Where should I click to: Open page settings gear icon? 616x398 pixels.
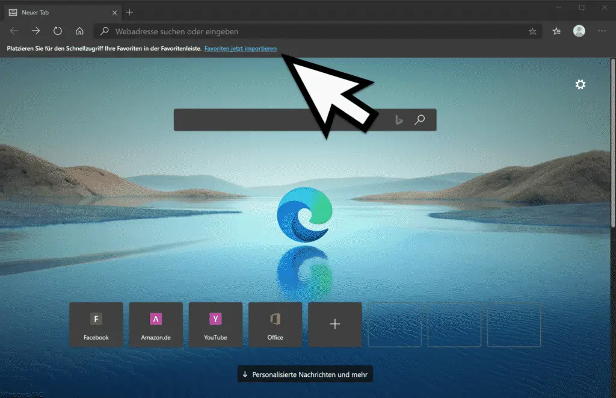pyautogui.click(x=581, y=84)
